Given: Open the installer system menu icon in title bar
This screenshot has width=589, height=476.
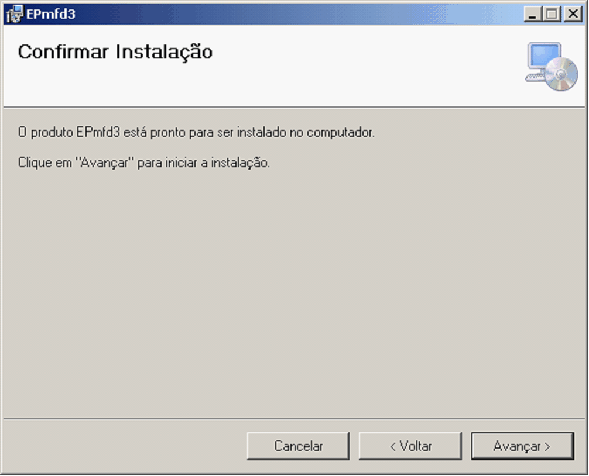Looking at the screenshot, I should (14, 14).
